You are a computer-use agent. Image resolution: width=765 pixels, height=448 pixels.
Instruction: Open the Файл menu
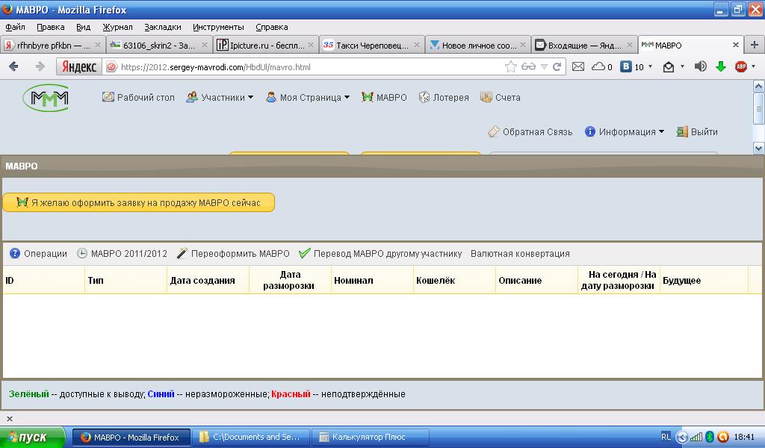[15, 27]
